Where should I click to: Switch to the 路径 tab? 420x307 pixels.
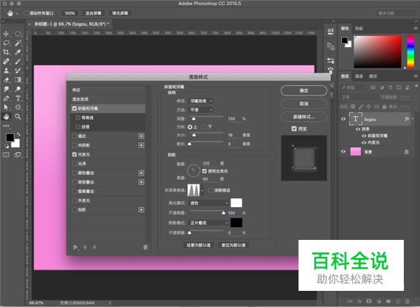coord(373,76)
